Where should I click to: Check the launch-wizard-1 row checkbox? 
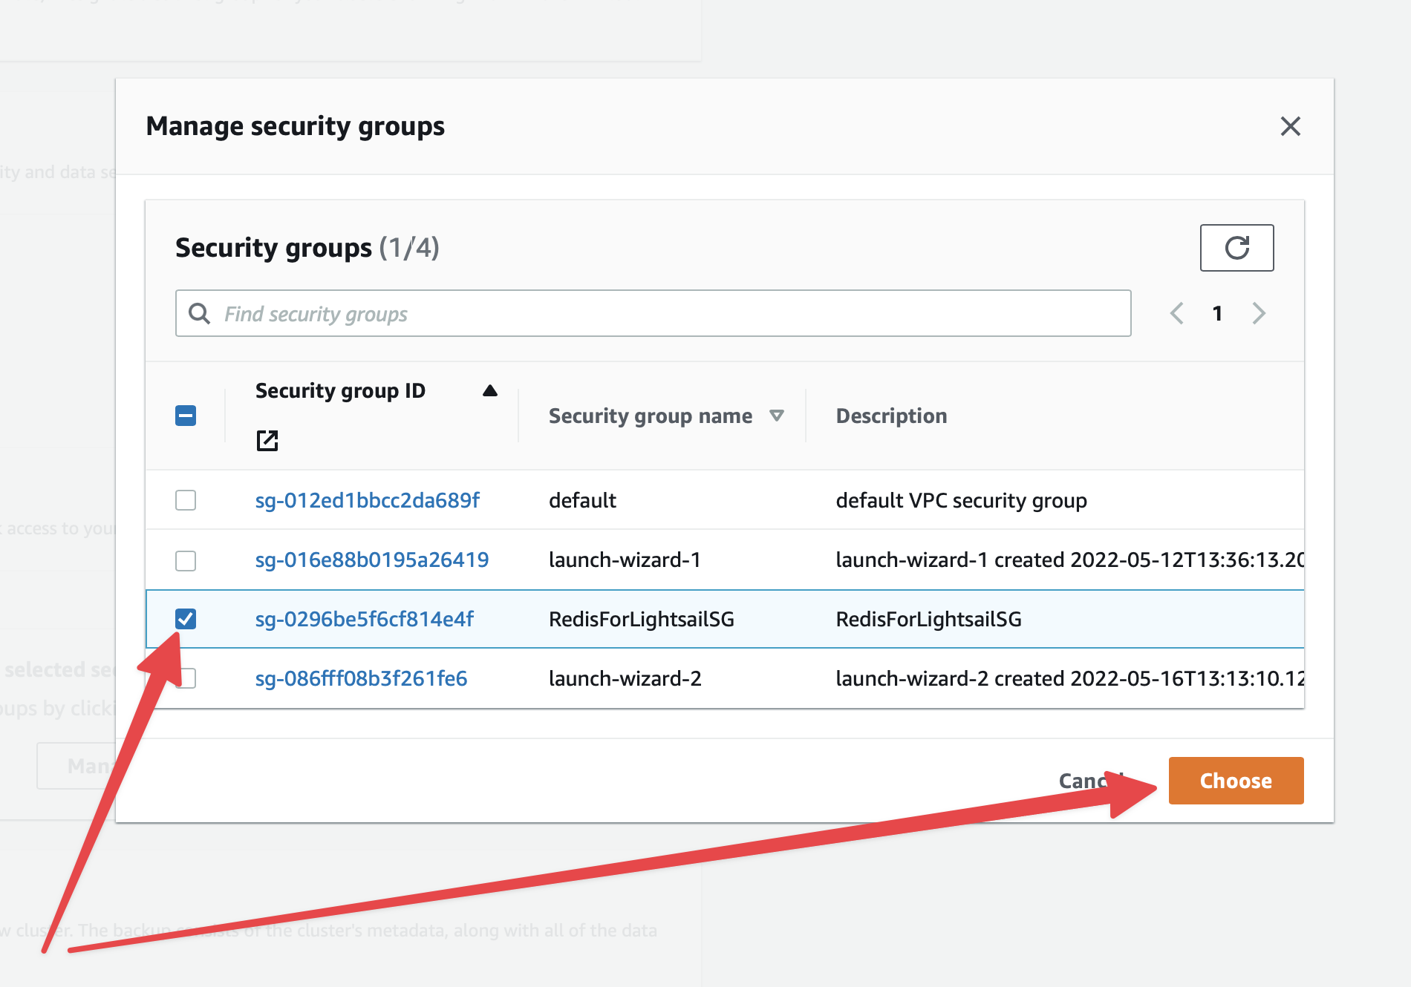(186, 560)
